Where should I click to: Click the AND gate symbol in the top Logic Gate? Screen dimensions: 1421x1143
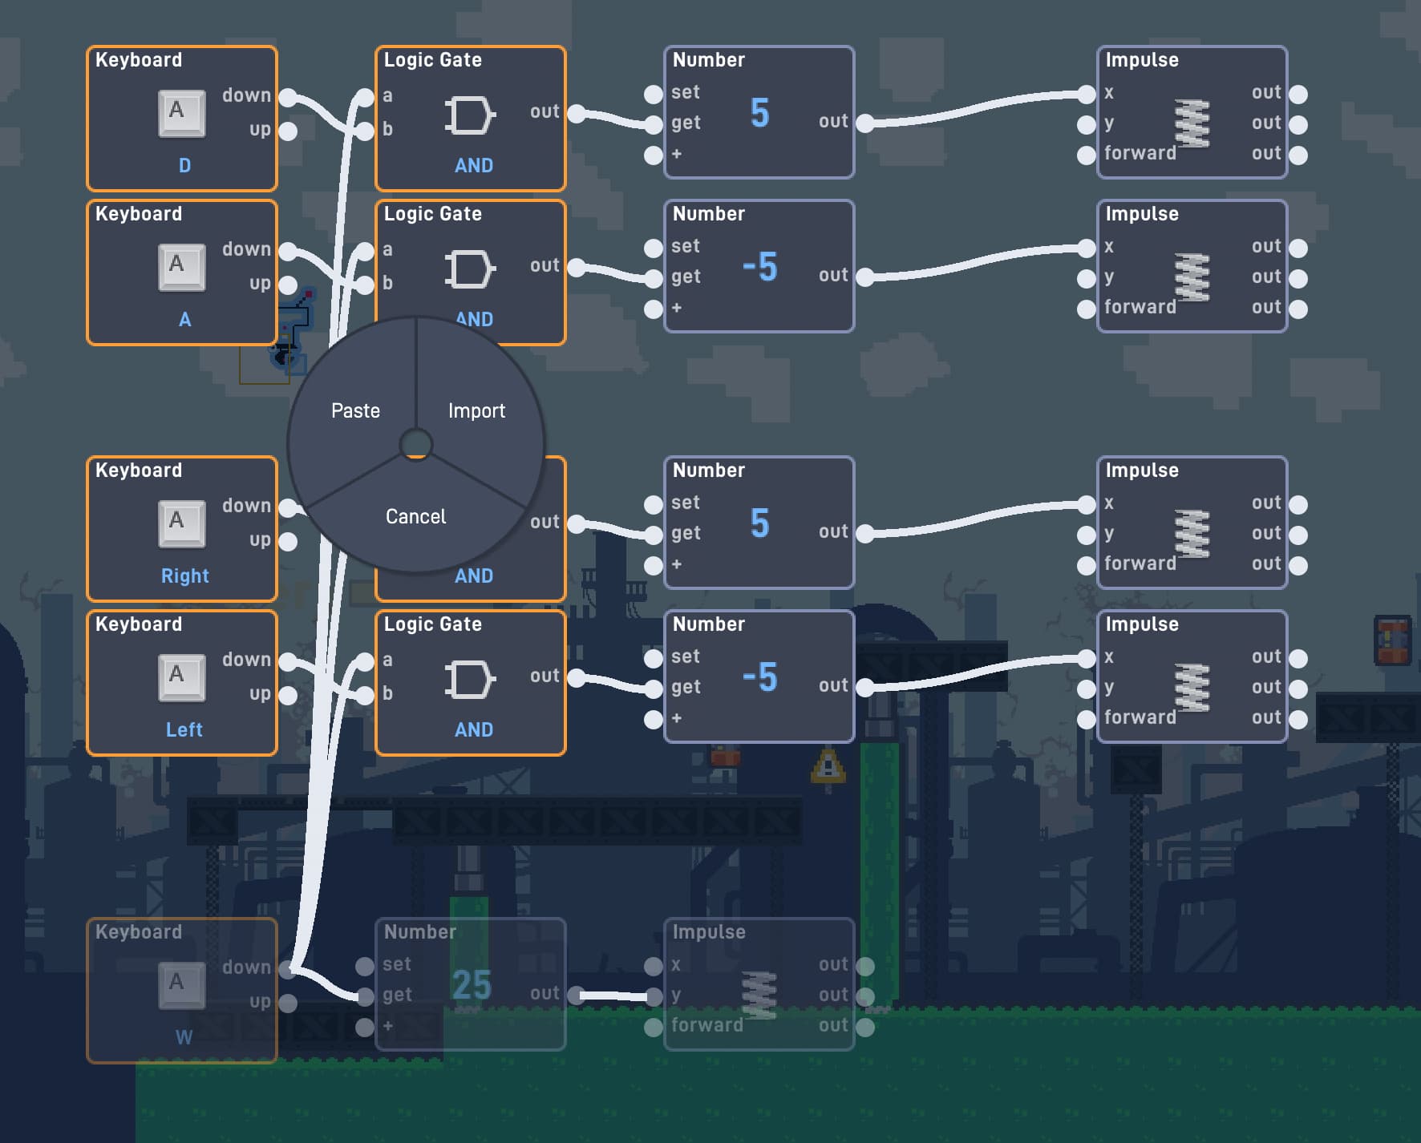tap(470, 115)
